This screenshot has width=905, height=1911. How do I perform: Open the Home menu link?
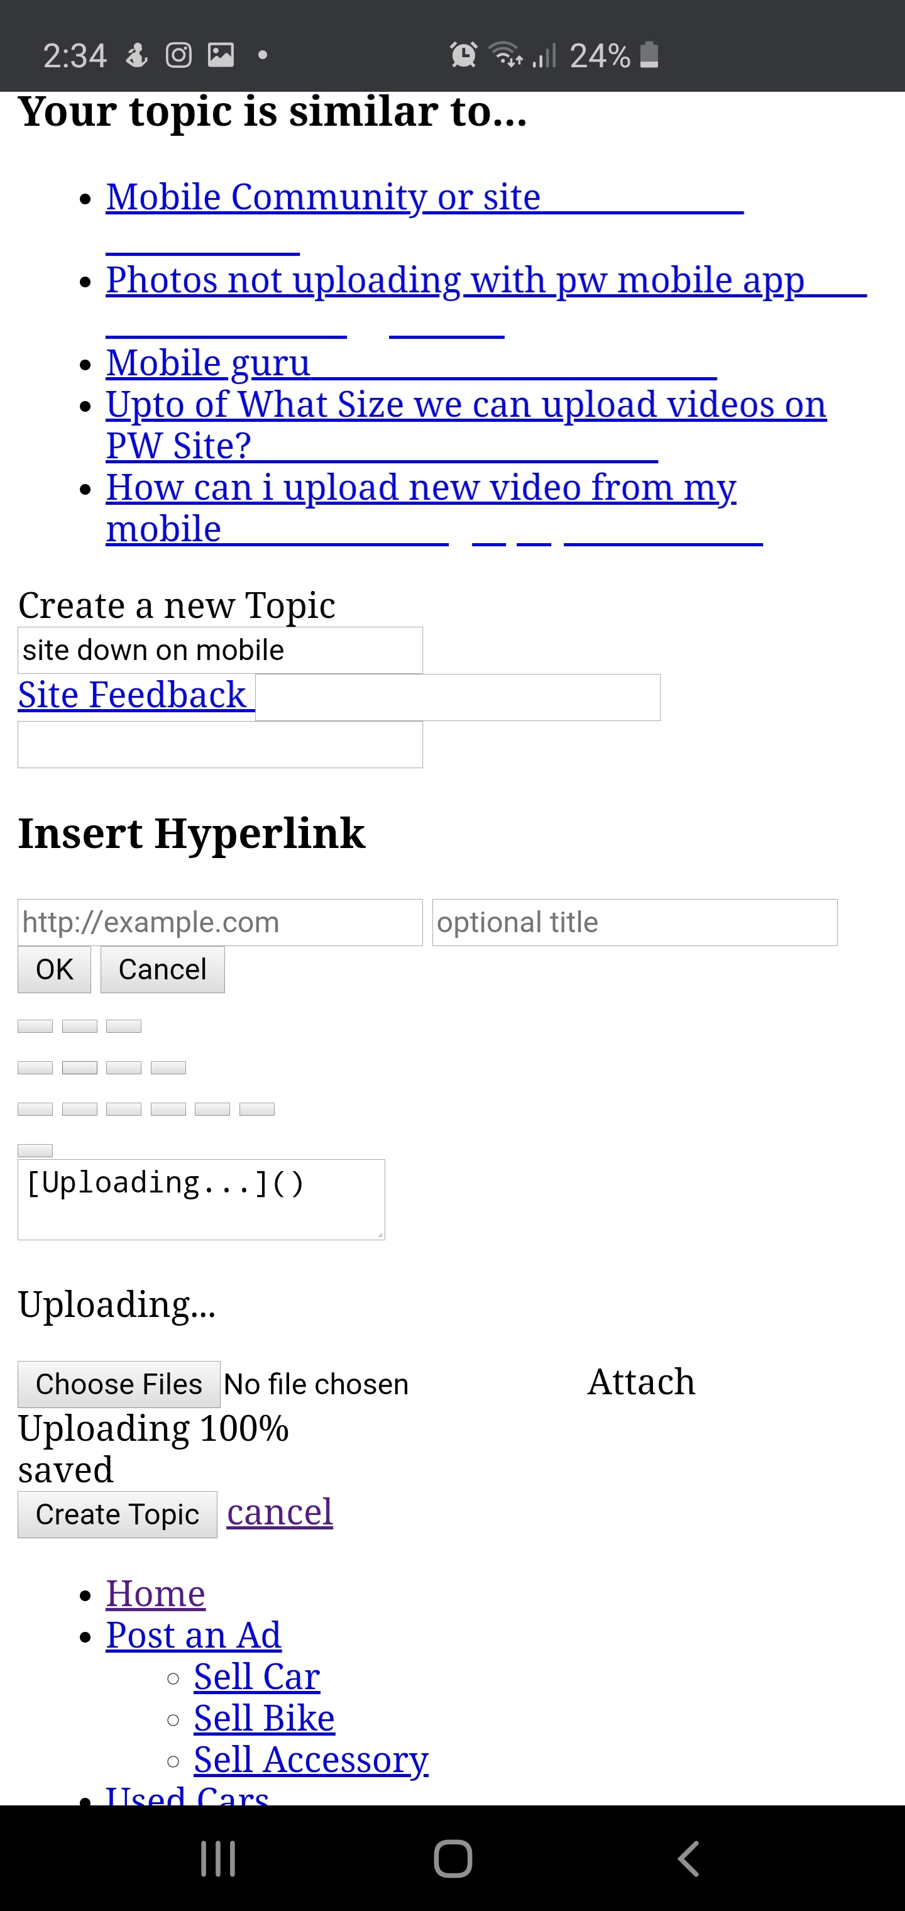tap(156, 1594)
